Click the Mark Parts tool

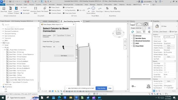click(25, 10)
